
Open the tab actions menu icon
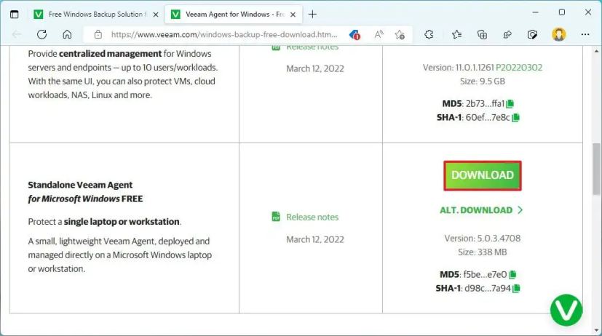coord(15,15)
